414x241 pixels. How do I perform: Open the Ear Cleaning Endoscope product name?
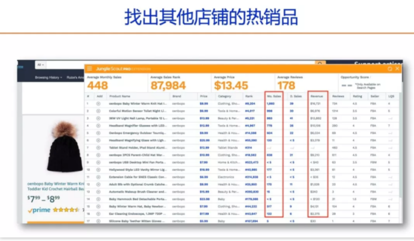click(138, 214)
